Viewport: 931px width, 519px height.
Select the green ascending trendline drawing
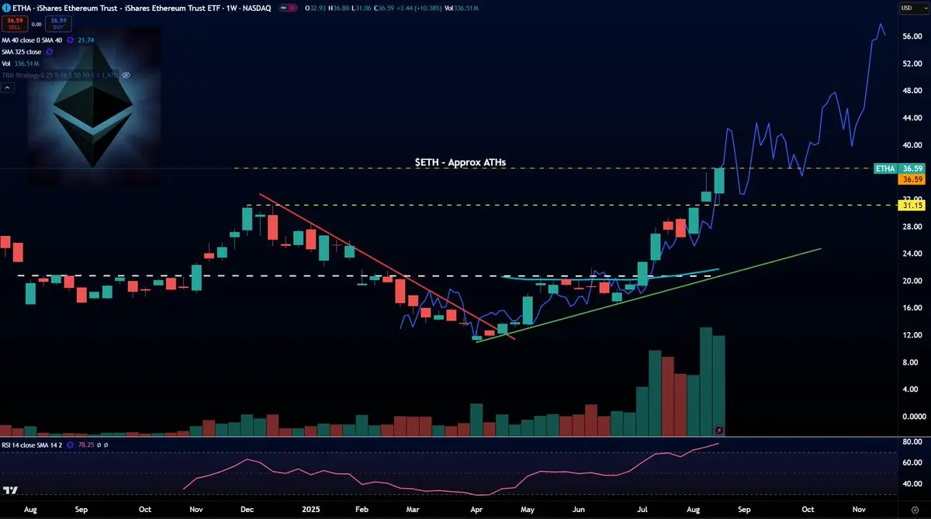click(x=649, y=296)
